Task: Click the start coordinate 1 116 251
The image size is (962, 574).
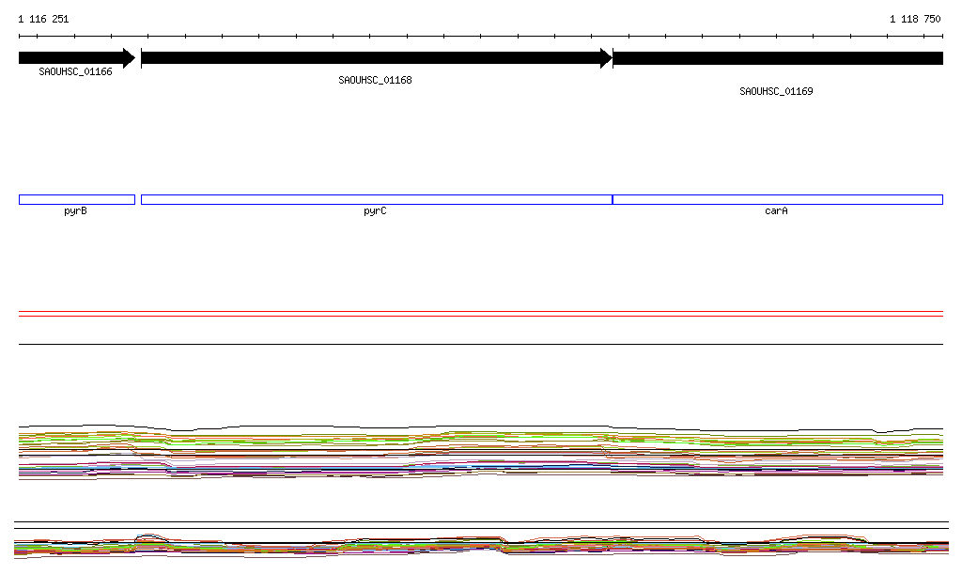Action: [43, 19]
